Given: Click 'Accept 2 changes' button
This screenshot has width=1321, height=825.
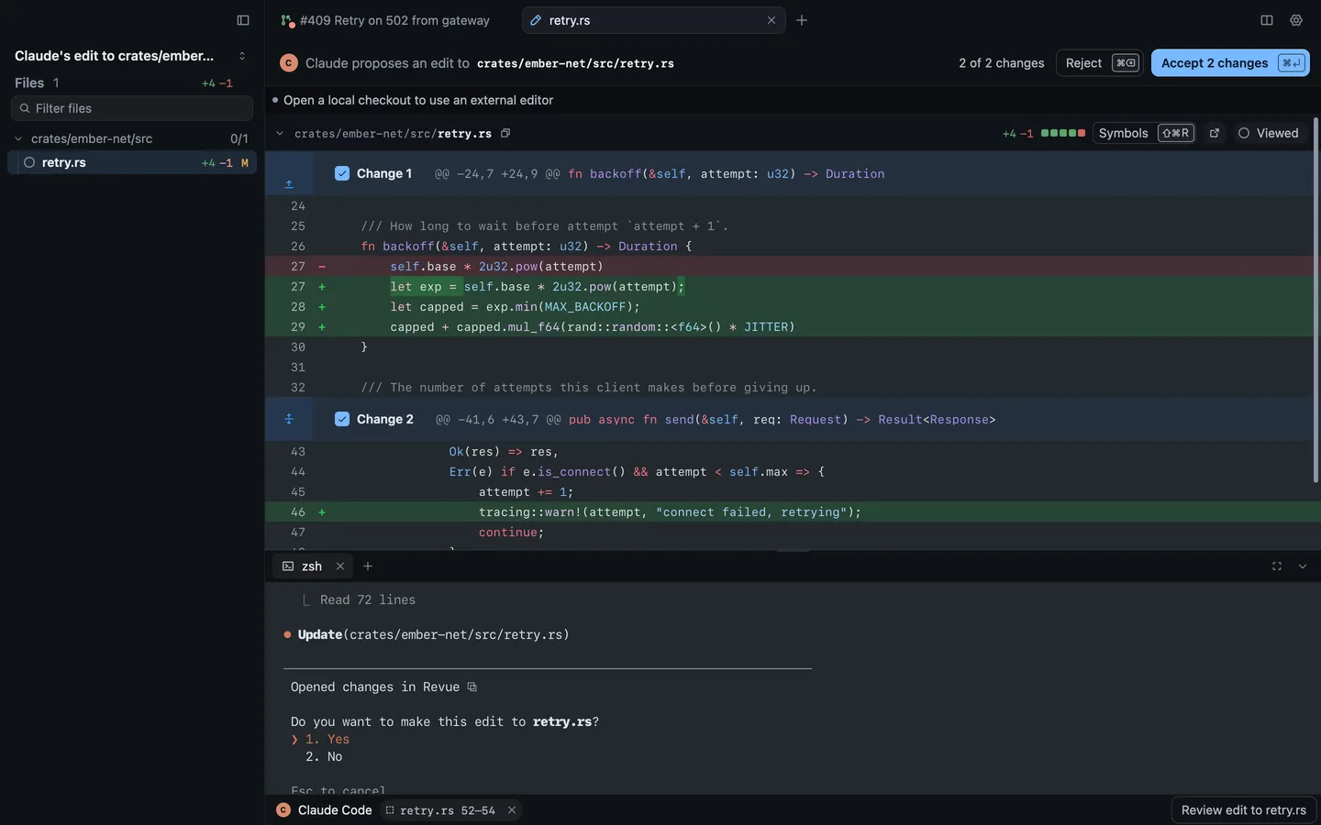Looking at the screenshot, I should (x=1230, y=62).
